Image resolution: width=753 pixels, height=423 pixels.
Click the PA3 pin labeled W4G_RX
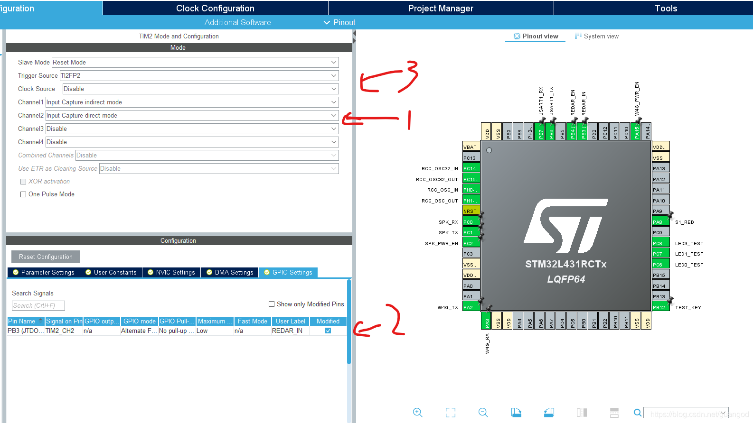coord(486,321)
